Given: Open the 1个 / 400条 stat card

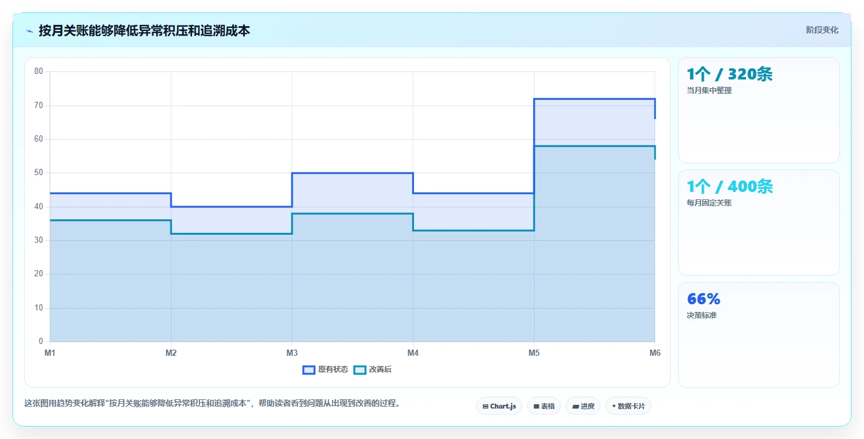Looking at the screenshot, I should coord(758,222).
